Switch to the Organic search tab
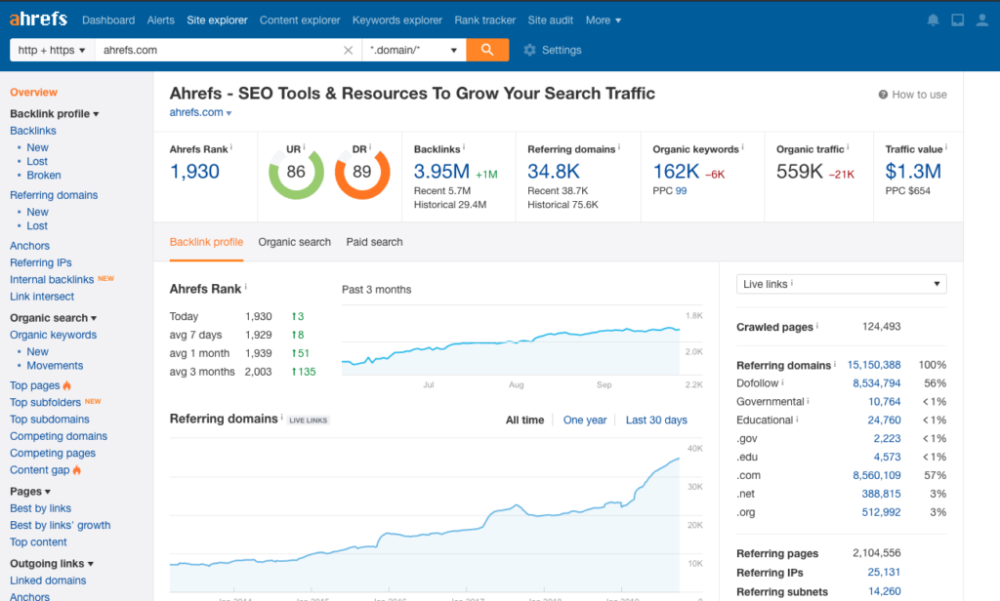Viewport: 1000px width, 601px height. pos(295,242)
